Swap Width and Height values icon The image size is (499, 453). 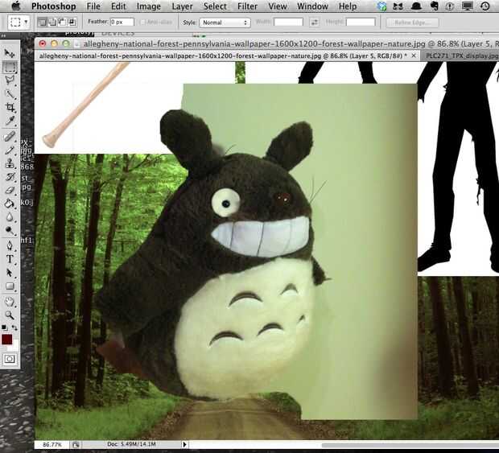coord(314,22)
